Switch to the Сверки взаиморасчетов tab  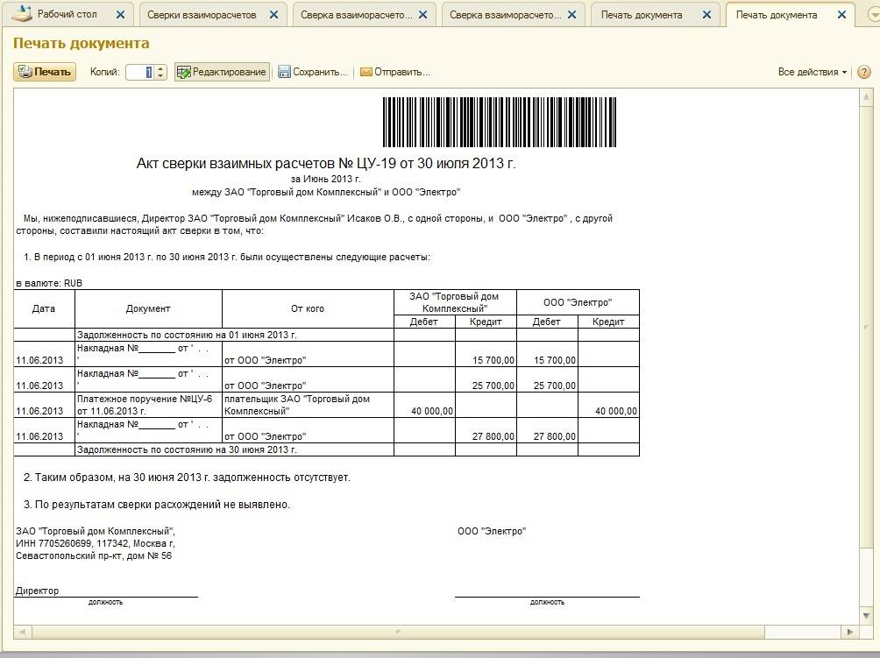[x=202, y=15]
